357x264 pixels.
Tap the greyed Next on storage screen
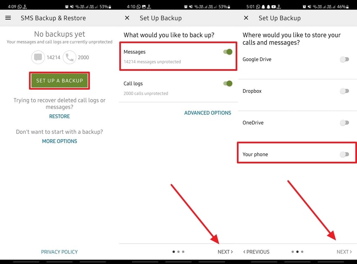click(344, 252)
